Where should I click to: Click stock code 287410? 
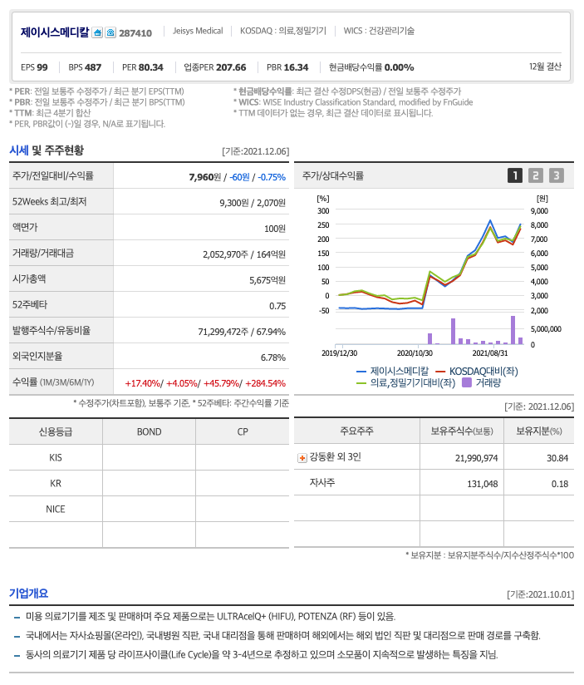135,33
